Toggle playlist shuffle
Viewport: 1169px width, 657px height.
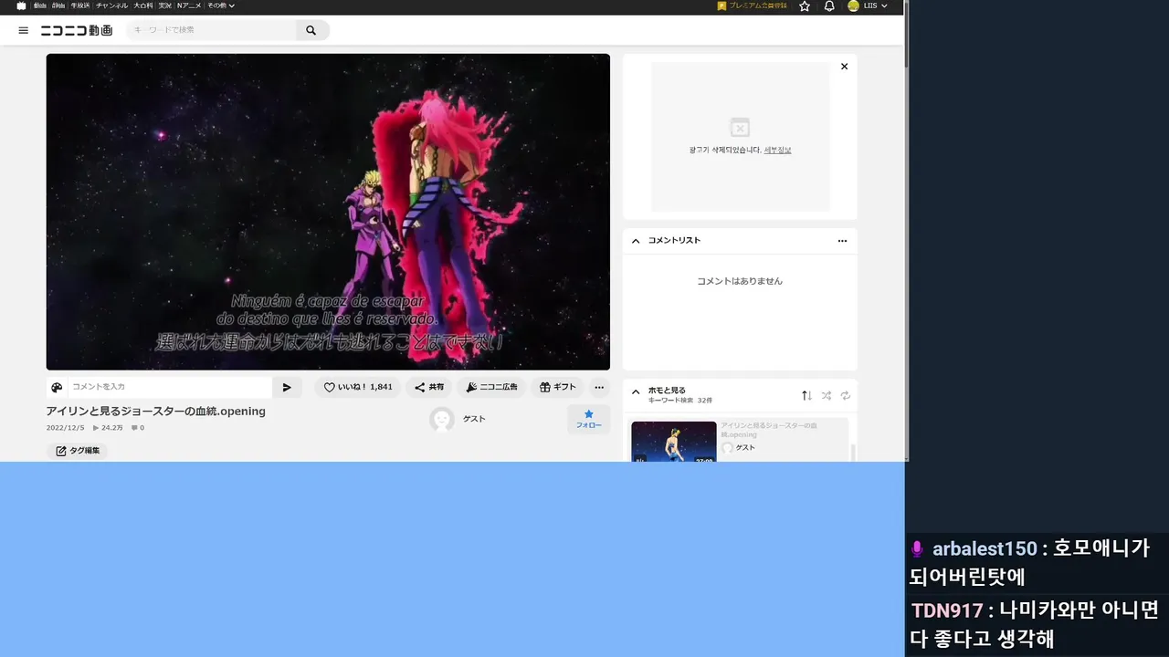pos(827,395)
